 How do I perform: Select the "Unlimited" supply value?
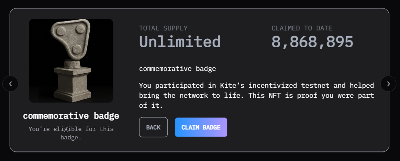click(180, 42)
